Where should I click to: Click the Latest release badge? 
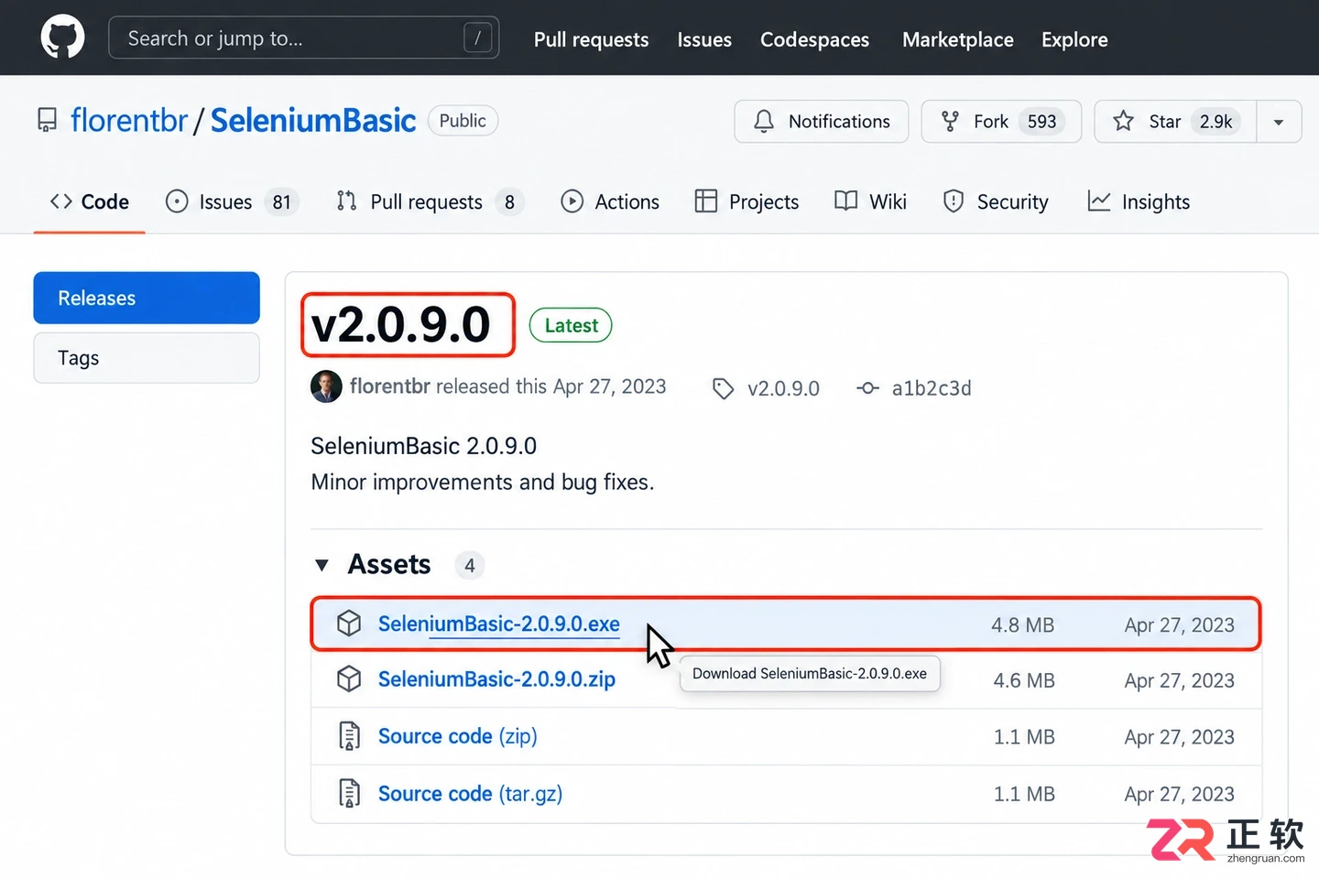click(571, 325)
